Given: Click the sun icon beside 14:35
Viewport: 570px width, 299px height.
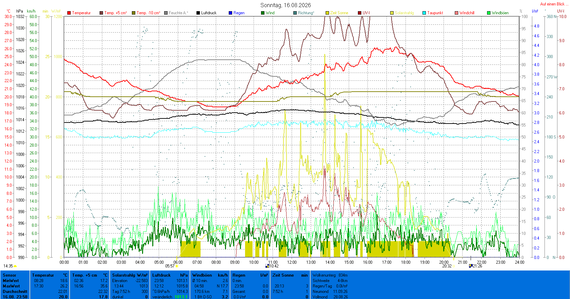Looking at the screenshot, I should pyautogui.click(x=15, y=266).
